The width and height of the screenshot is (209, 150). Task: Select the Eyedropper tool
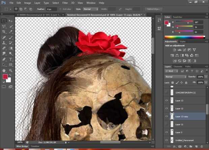click(x=10, y=32)
